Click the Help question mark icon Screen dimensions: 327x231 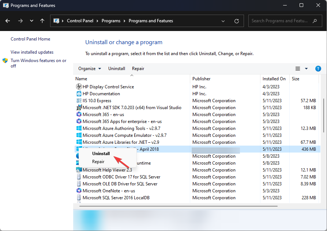(318, 69)
